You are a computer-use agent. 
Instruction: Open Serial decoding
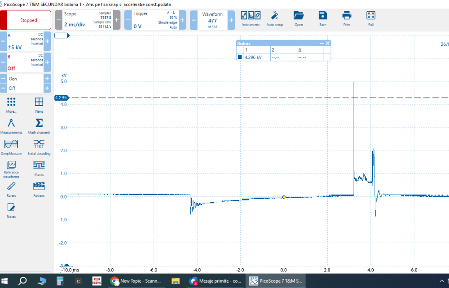point(39,147)
